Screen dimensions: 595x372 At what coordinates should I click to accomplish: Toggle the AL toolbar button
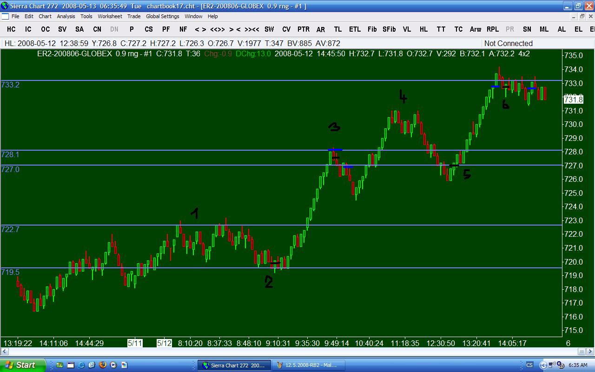(562, 29)
